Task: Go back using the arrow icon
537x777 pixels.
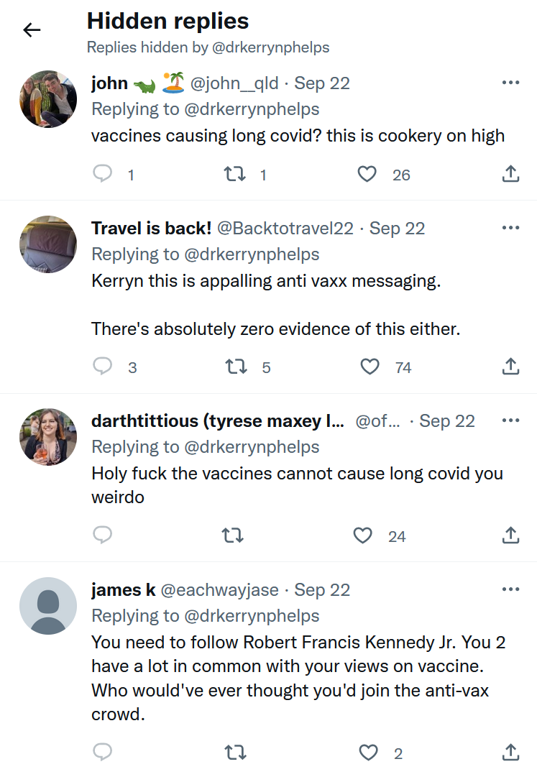Action: 32,29
